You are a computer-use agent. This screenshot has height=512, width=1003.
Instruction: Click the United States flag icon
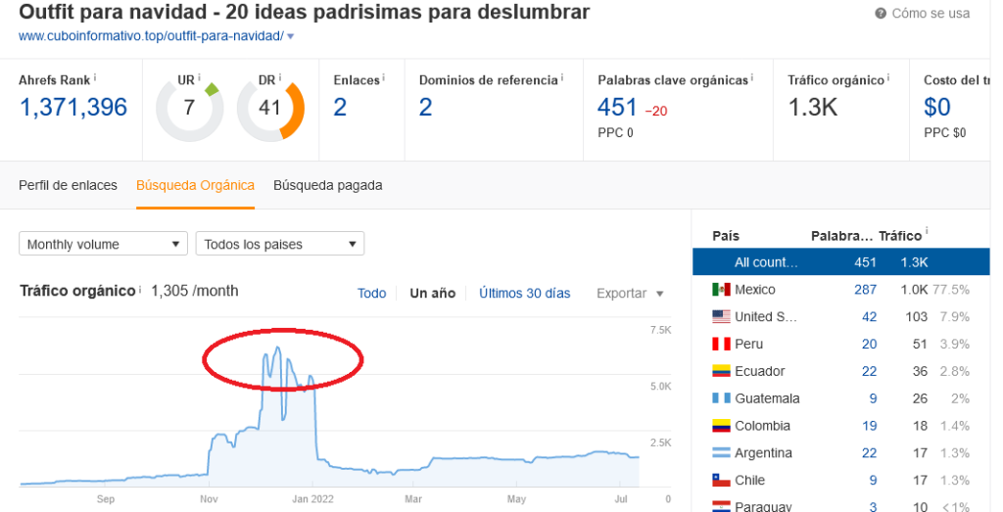[721, 316]
